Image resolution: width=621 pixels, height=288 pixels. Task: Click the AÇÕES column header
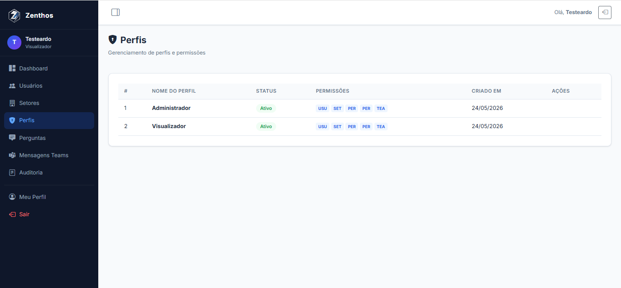(560, 91)
